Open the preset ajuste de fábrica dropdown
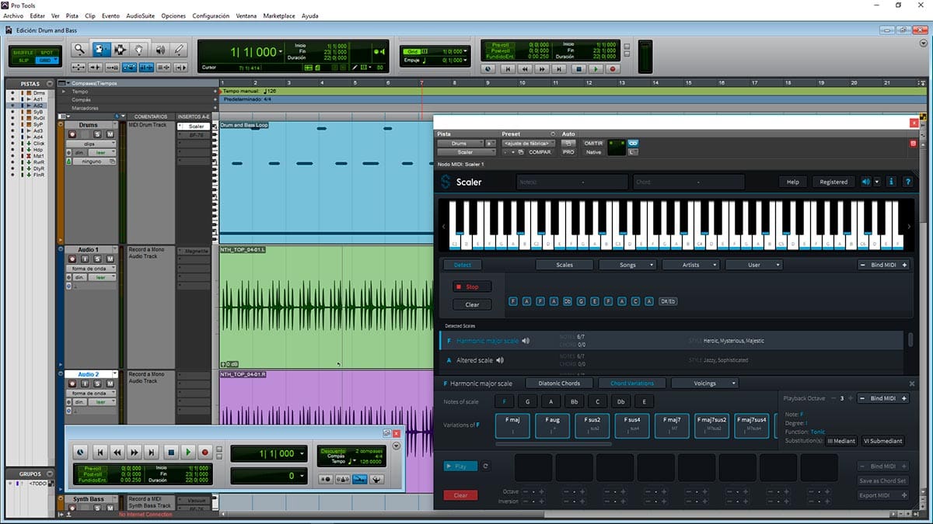This screenshot has width=933, height=524. pos(529,143)
